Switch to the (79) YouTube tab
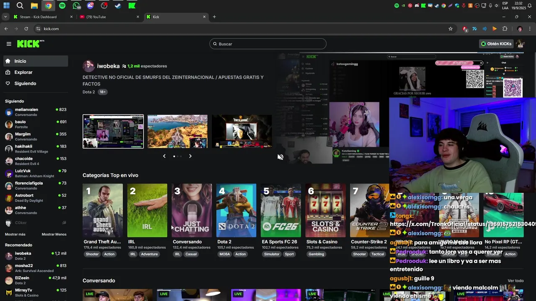The image size is (536, 301). (110, 17)
